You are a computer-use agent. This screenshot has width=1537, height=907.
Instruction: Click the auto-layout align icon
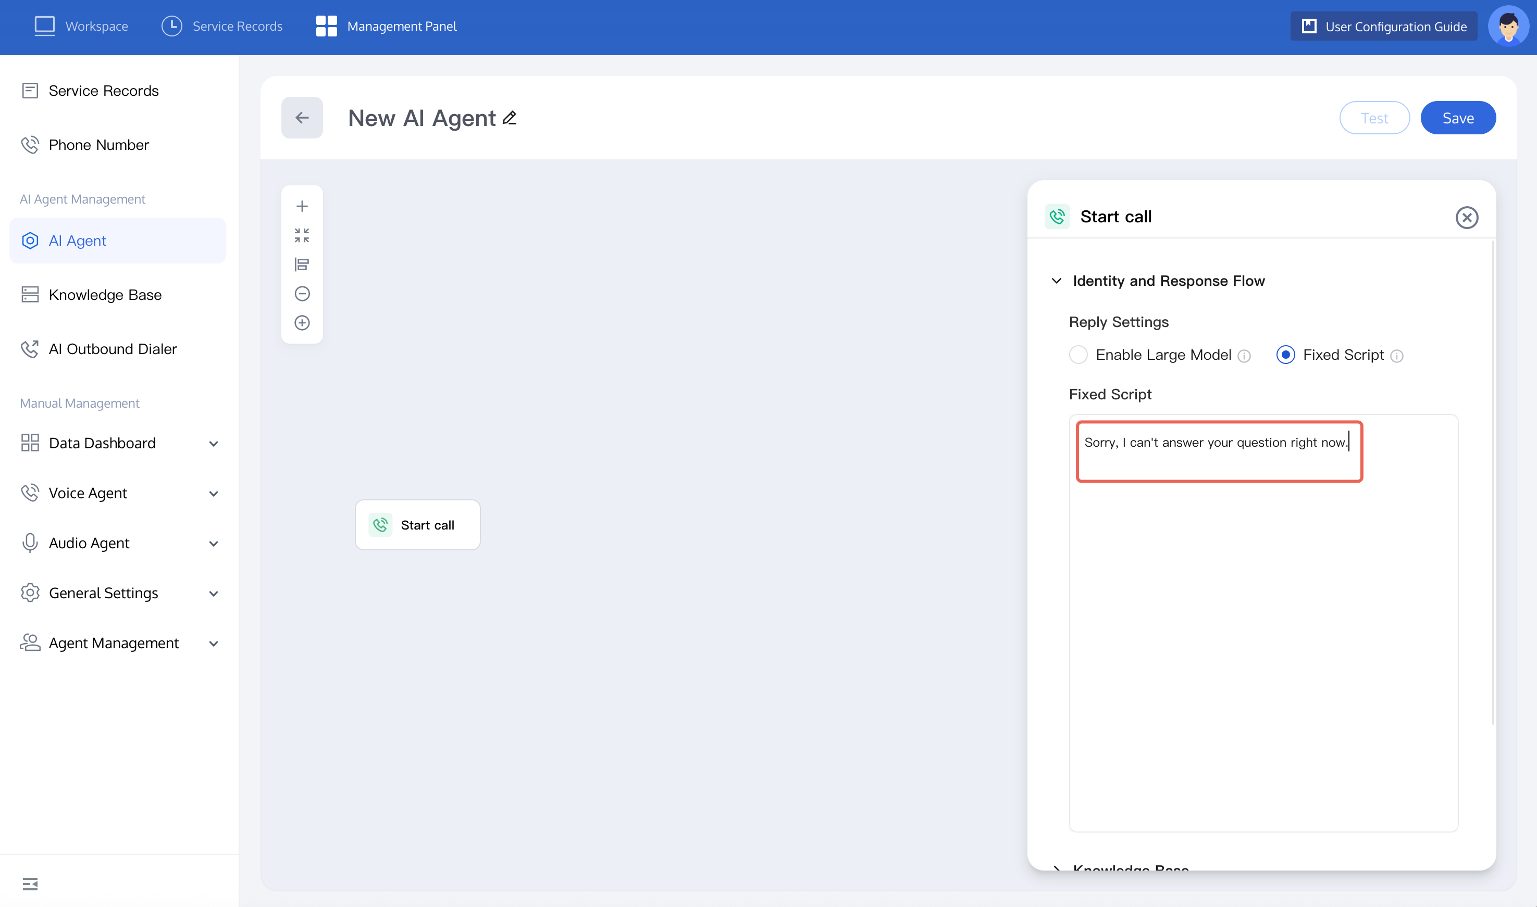(302, 264)
